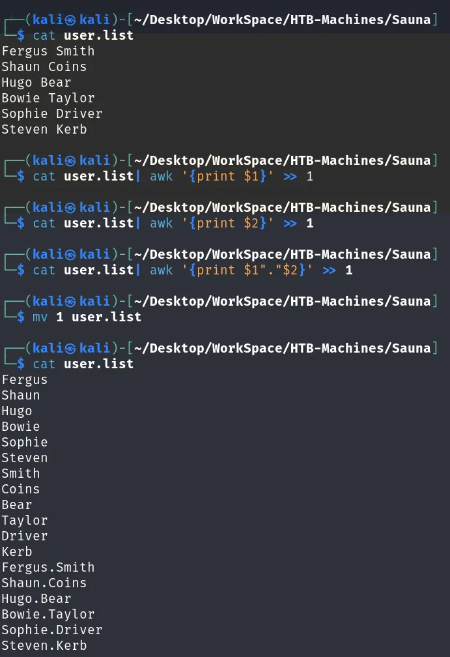Click 'user.list' in the mv command
This screenshot has width=450, height=657.
[x=106, y=317]
